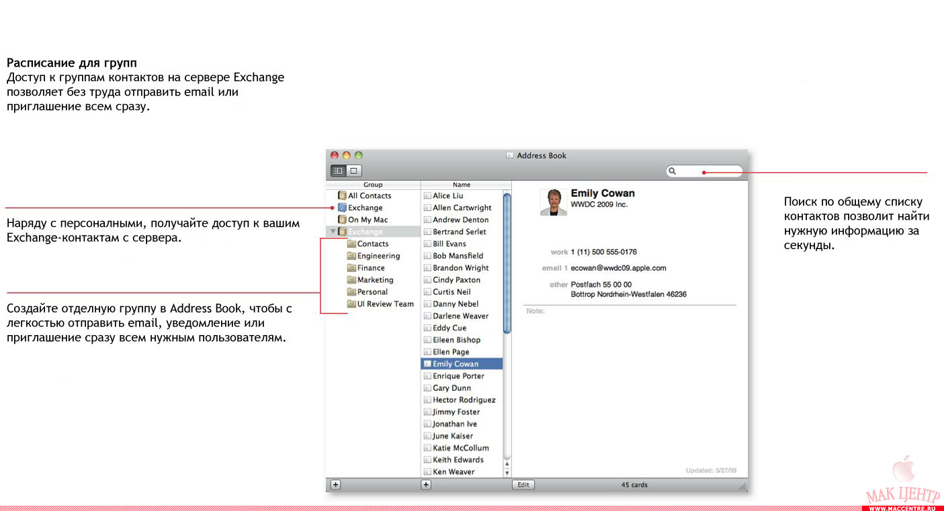Select the highlighted Emily Cowan row
944x511 pixels.
point(462,364)
